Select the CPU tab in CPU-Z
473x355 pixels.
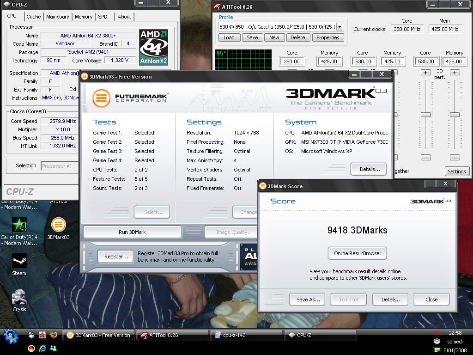coord(12,16)
